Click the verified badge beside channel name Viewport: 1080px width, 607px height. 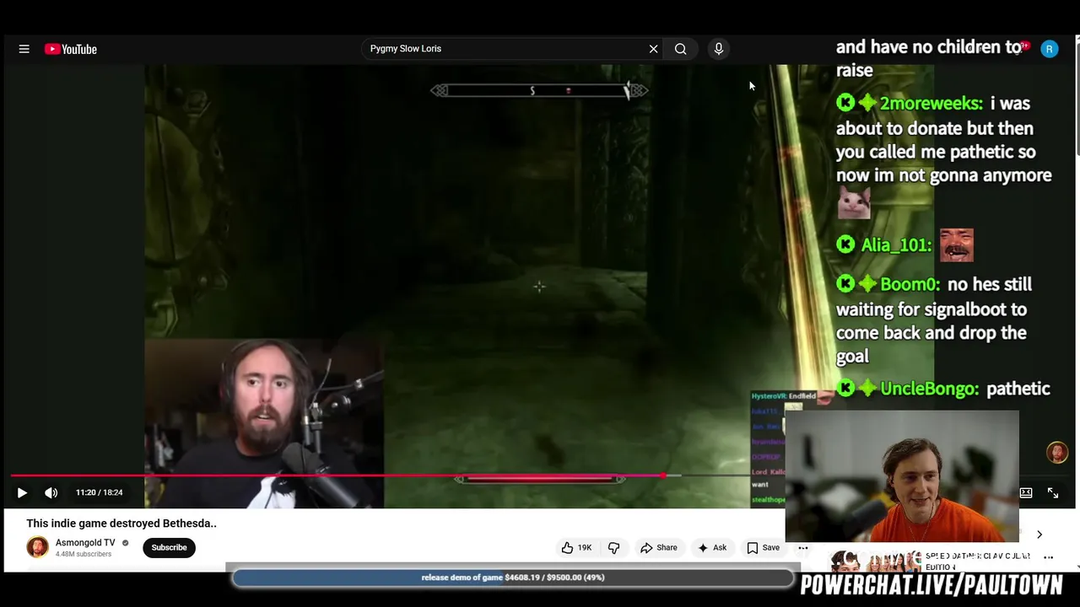pyautogui.click(x=126, y=543)
